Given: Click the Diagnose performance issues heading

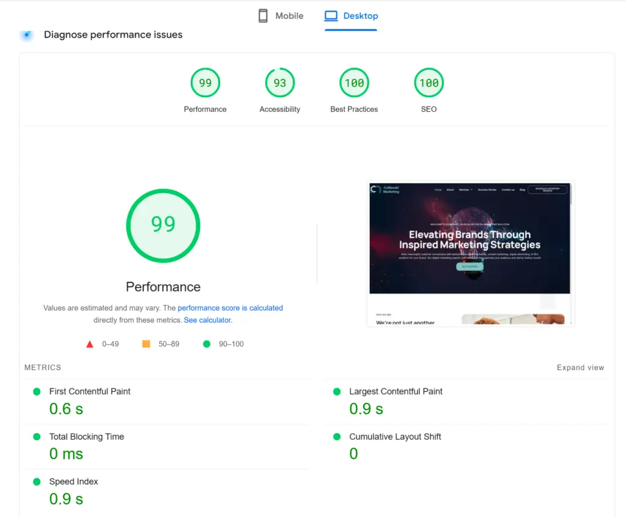Looking at the screenshot, I should point(113,35).
